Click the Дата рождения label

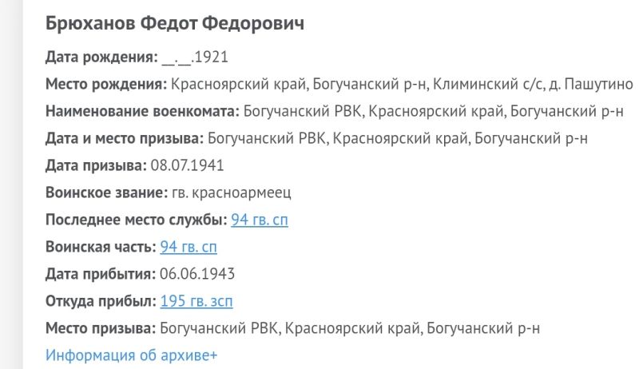101,58
